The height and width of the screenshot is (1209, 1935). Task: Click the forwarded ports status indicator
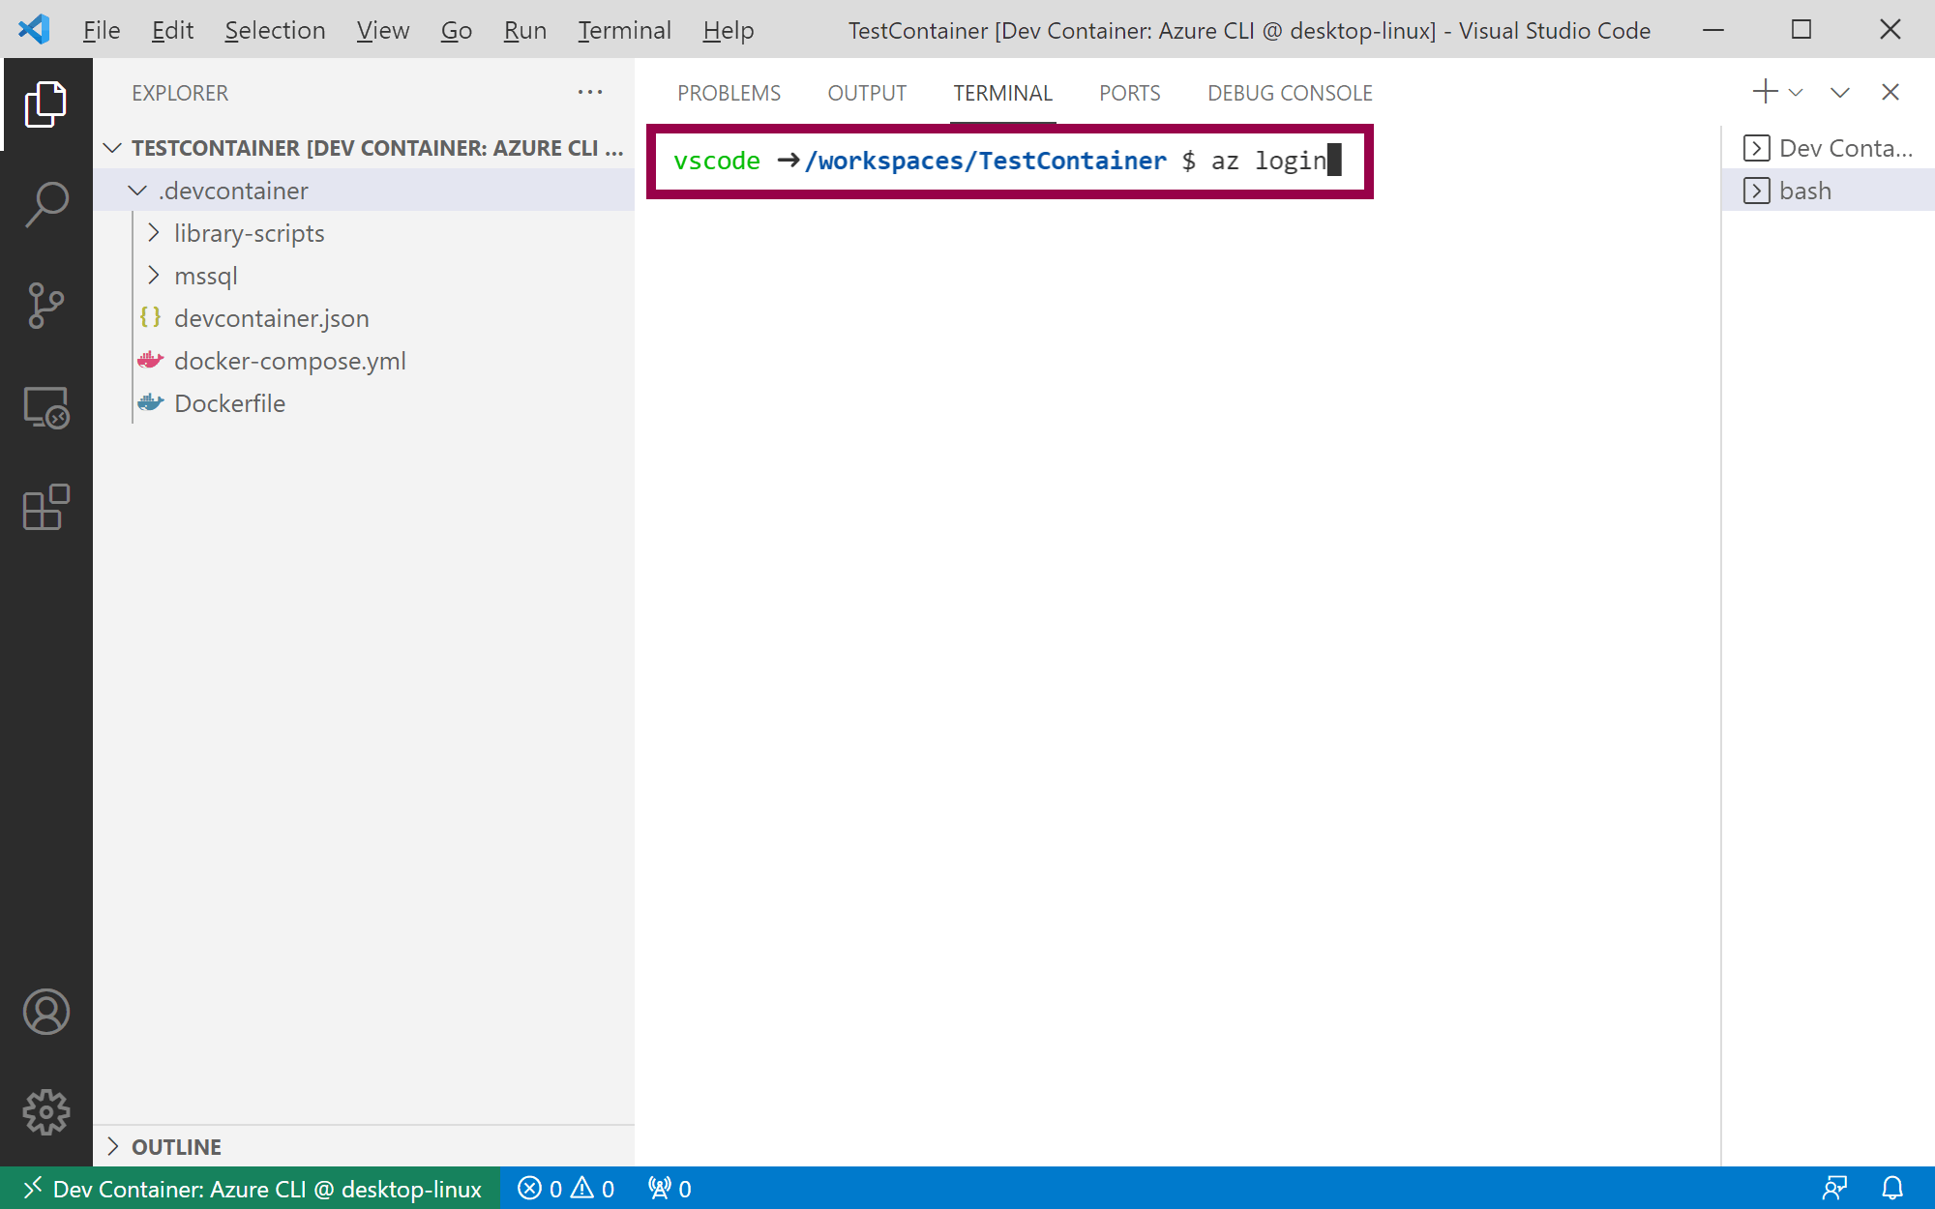point(670,1189)
